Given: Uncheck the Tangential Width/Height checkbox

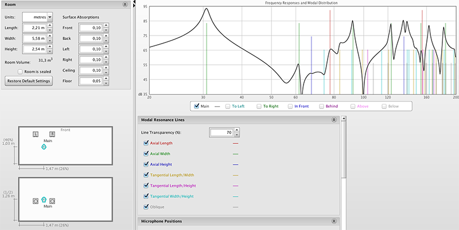Looking at the screenshot, I should click(145, 197).
